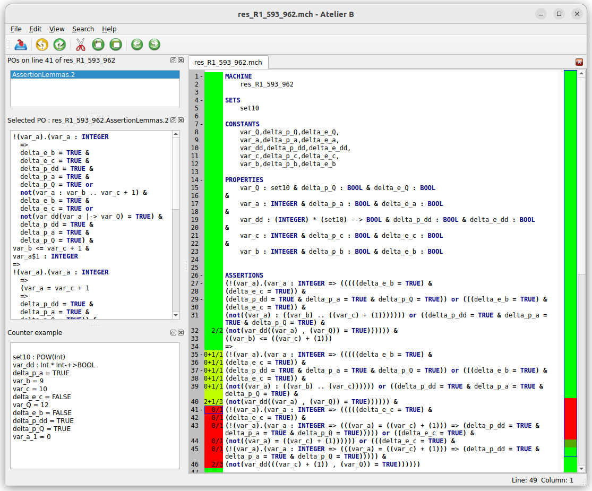The width and height of the screenshot is (592, 491).
Task: Collapse the CONSTANTS fold at line 7
Action: pyautogui.click(x=202, y=124)
